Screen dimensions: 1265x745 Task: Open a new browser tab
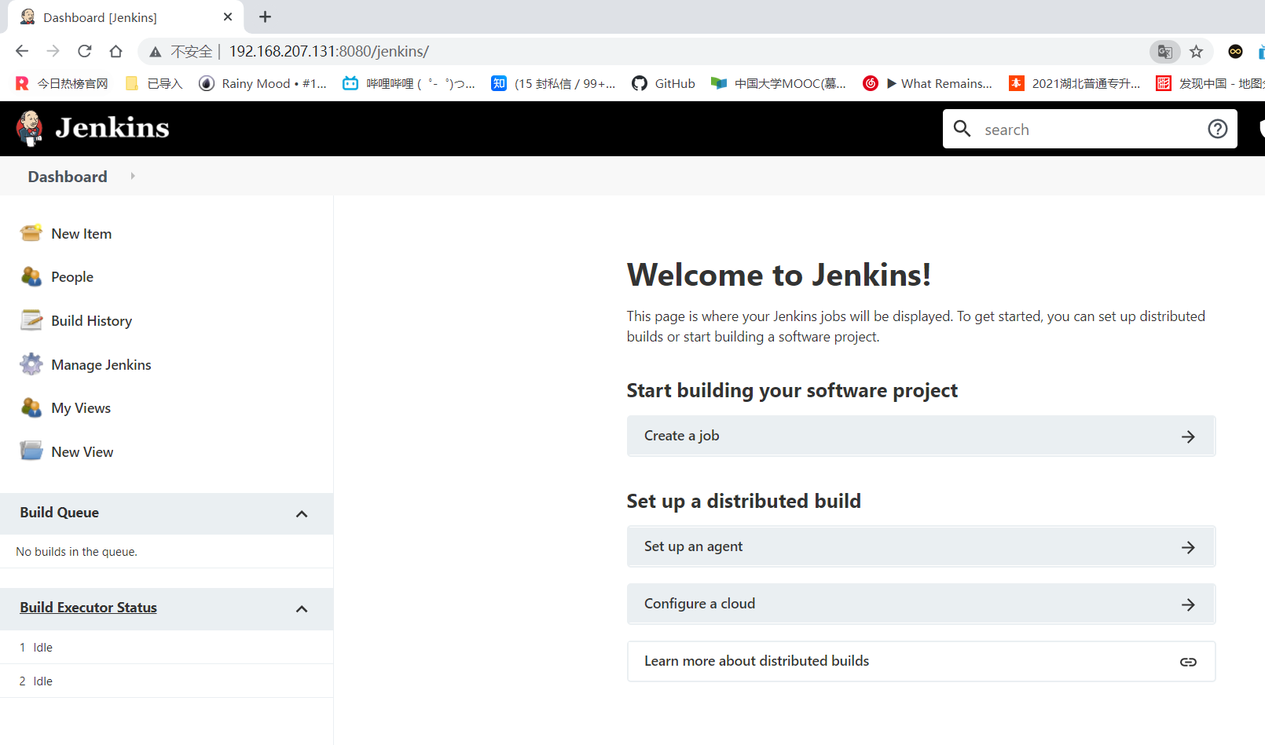(x=265, y=16)
